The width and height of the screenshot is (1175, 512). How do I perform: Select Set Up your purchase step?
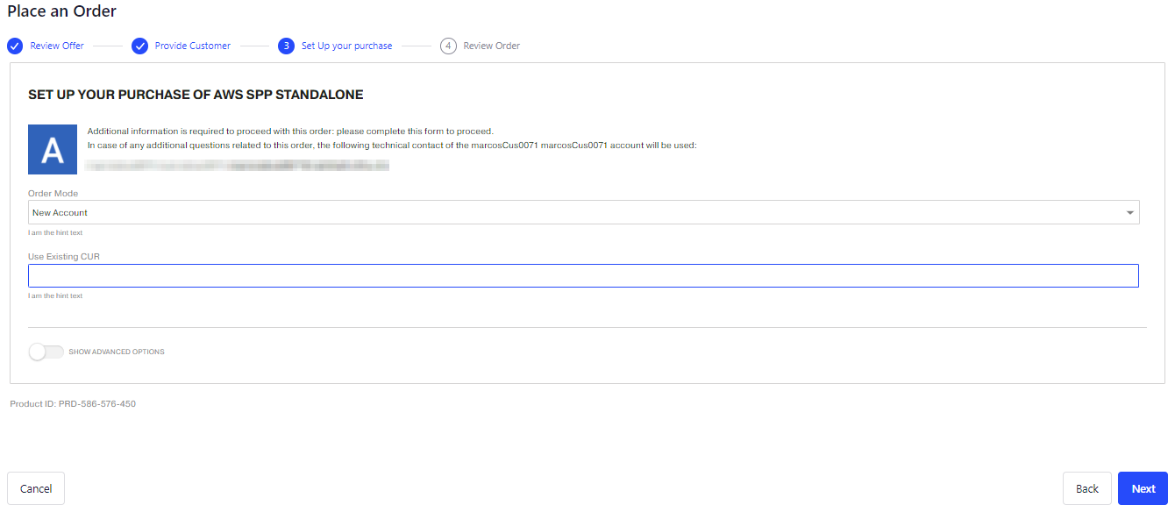click(347, 46)
